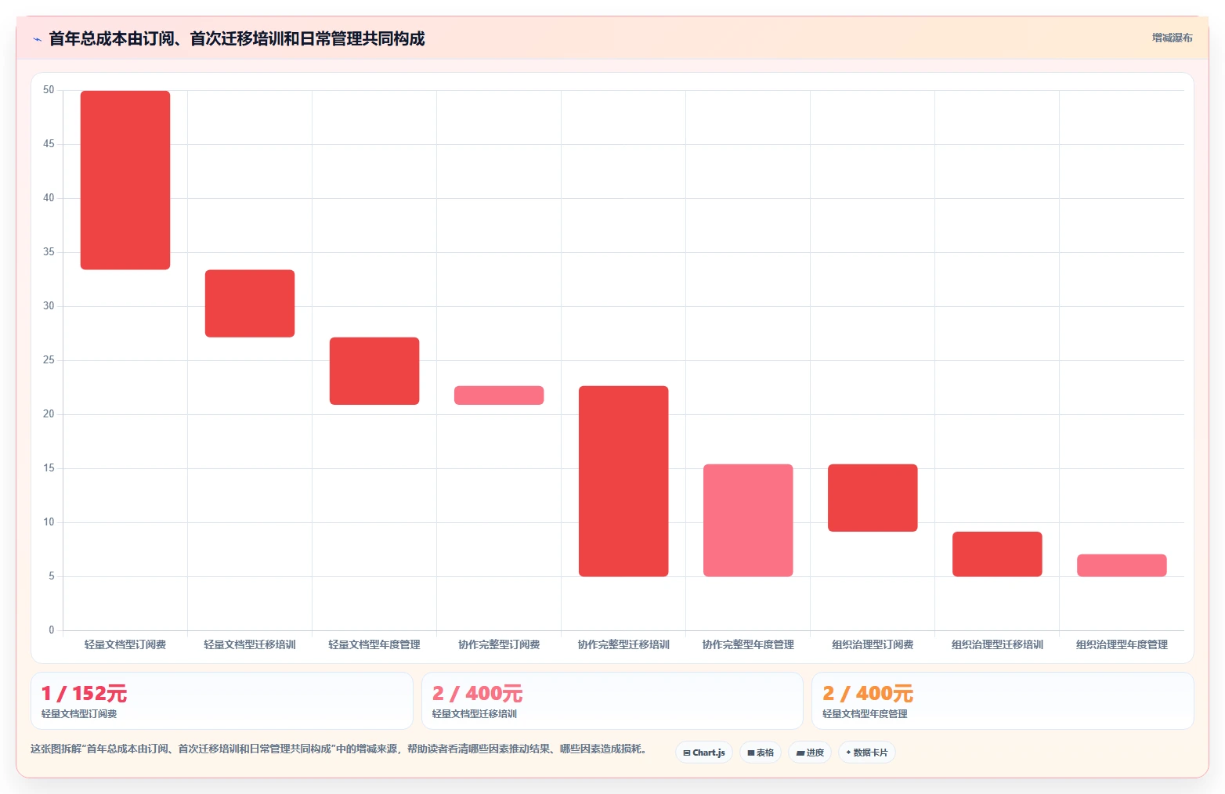
Task: Click y-axis value 10
Action: pos(49,522)
